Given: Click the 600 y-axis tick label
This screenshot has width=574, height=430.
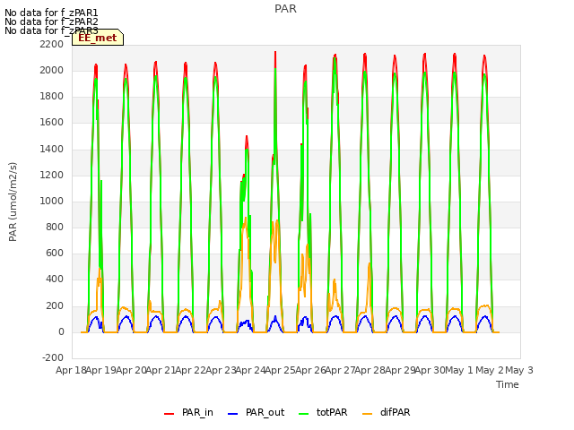Looking at the screenshot, I should tap(55, 253).
